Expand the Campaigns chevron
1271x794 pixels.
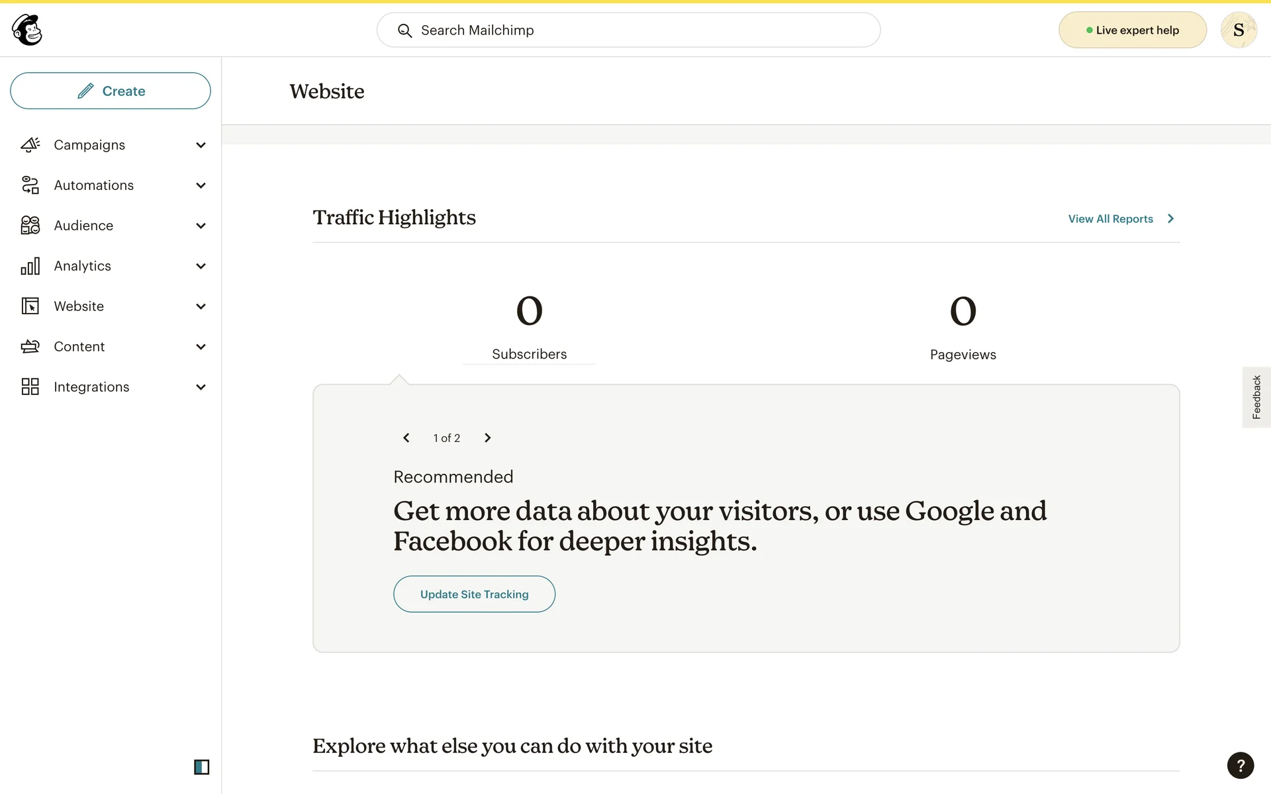201,145
